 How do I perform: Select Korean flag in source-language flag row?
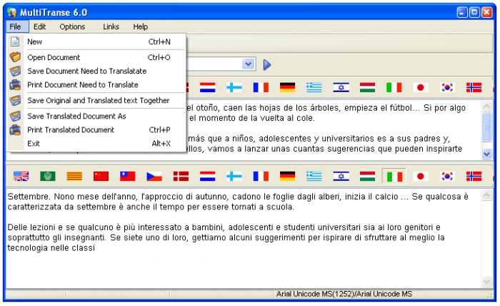point(447,87)
